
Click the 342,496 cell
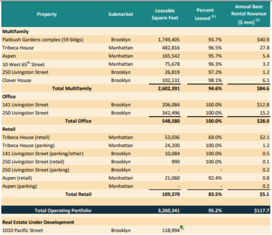click(171, 113)
